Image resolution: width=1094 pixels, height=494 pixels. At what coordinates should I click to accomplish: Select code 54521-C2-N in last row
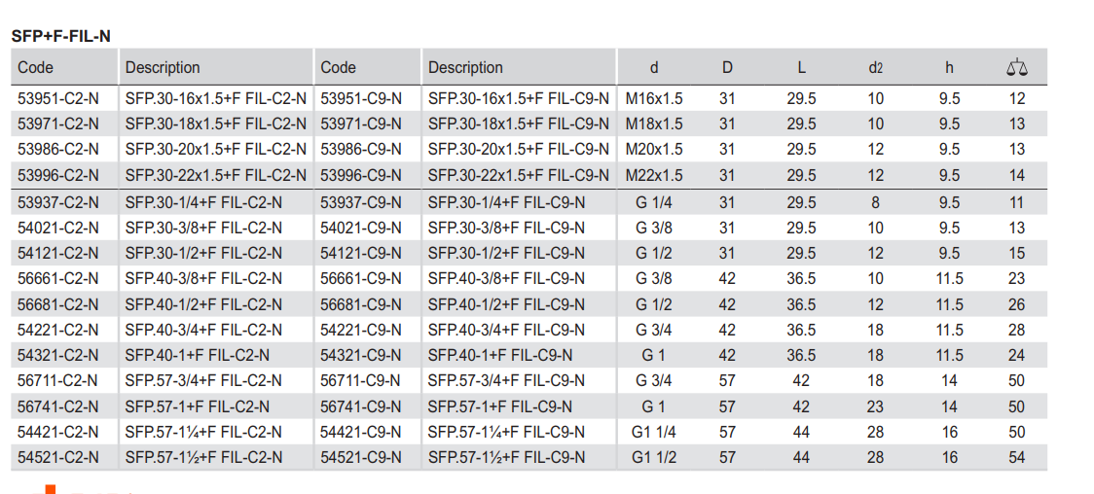(x=58, y=457)
